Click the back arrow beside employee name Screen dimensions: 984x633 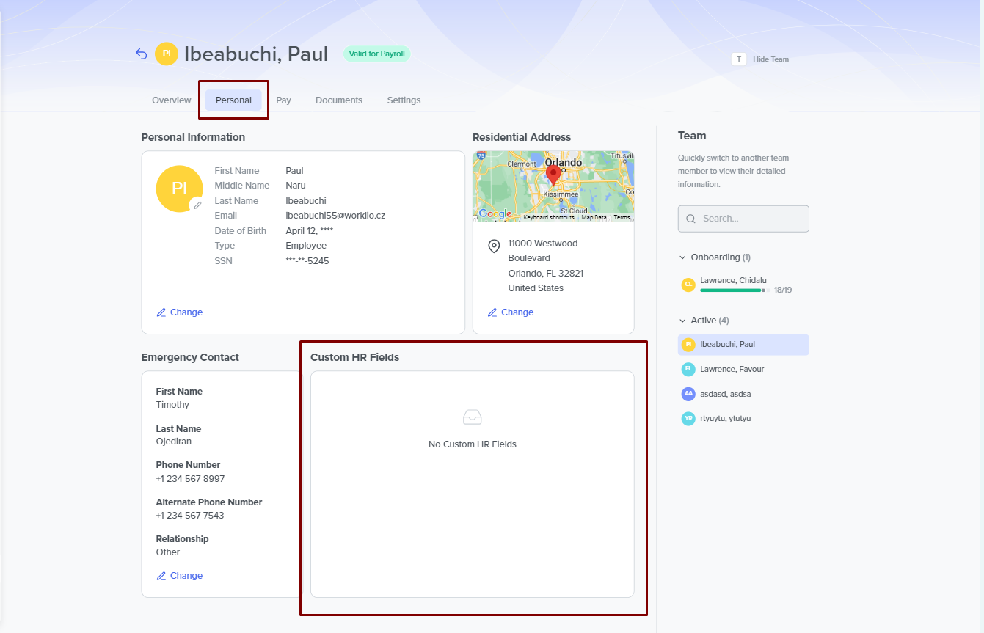[x=142, y=54]
